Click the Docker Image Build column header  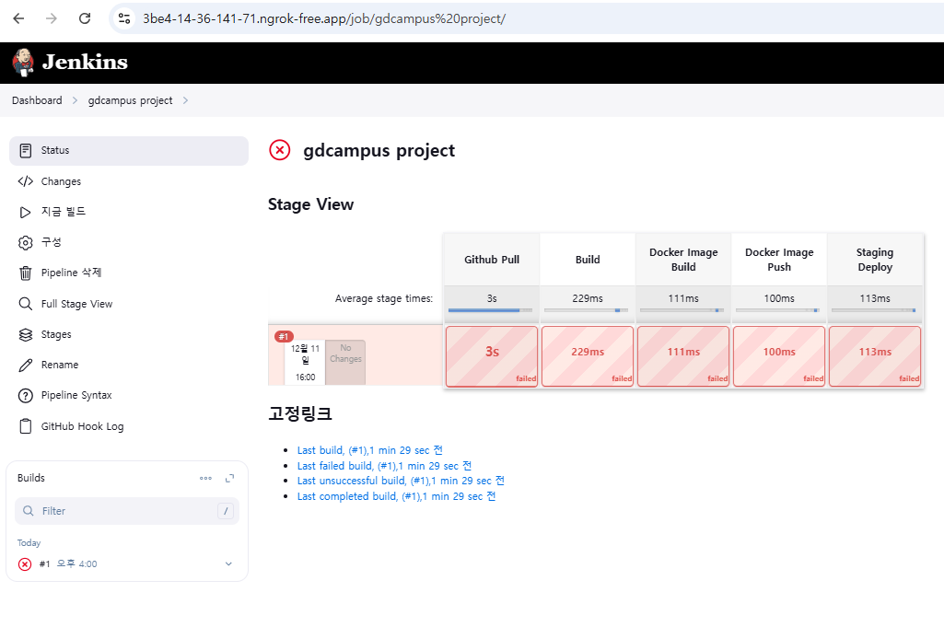[x=683, y=260]
